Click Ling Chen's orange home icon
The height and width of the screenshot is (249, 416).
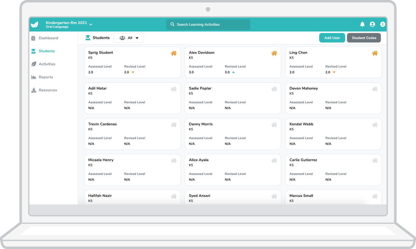point(375,53)
